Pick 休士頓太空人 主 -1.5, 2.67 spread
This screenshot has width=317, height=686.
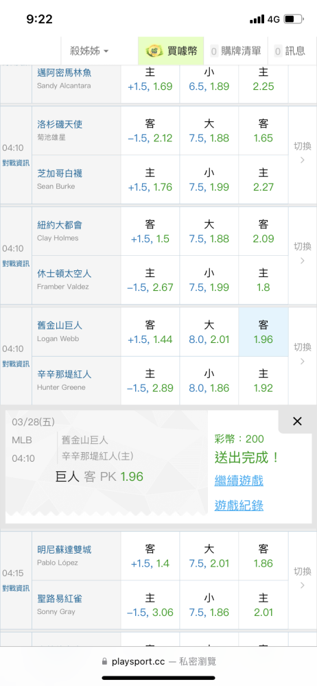(150, 281)
